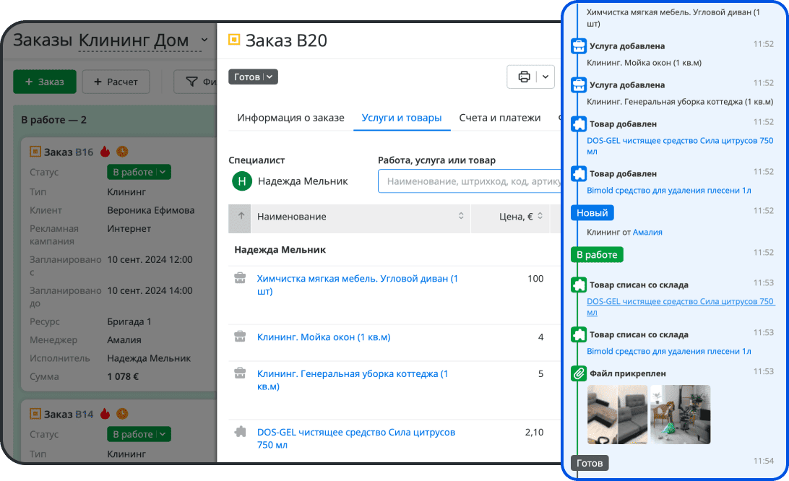Open the sofa photo thumbnail
Screen dimensions: 789x481
point(617,414)
